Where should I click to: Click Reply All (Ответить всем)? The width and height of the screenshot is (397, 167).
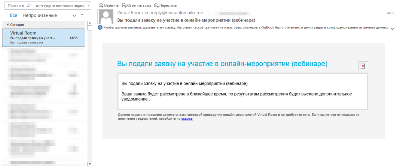coord(136,5)
